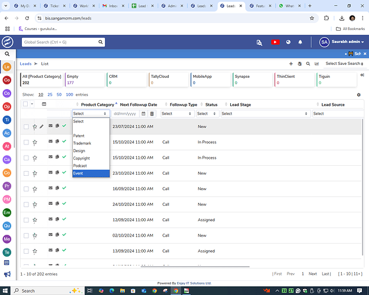The image size is (369, 295).
Task: Open the Leads module icon in sidebar
Action: (x=7, y=67)
